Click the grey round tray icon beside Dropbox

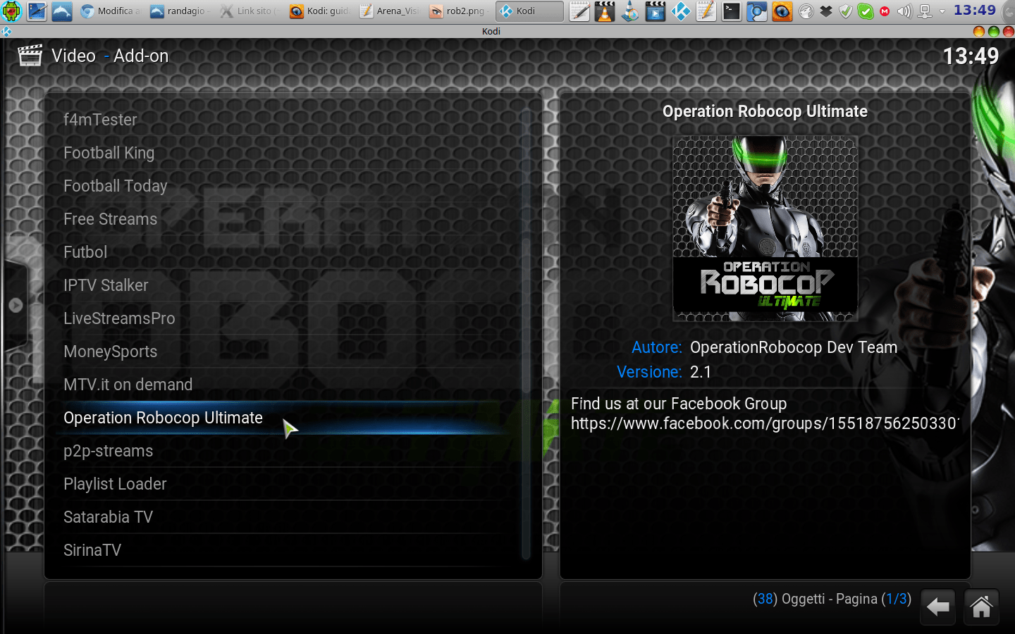pos(807,11)
